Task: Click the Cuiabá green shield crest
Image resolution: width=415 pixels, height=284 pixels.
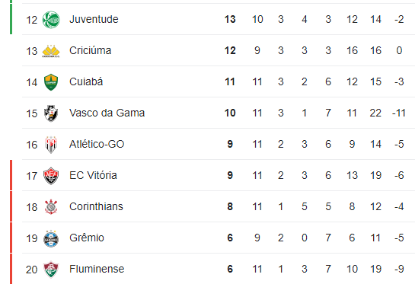Action: [51, 82]
